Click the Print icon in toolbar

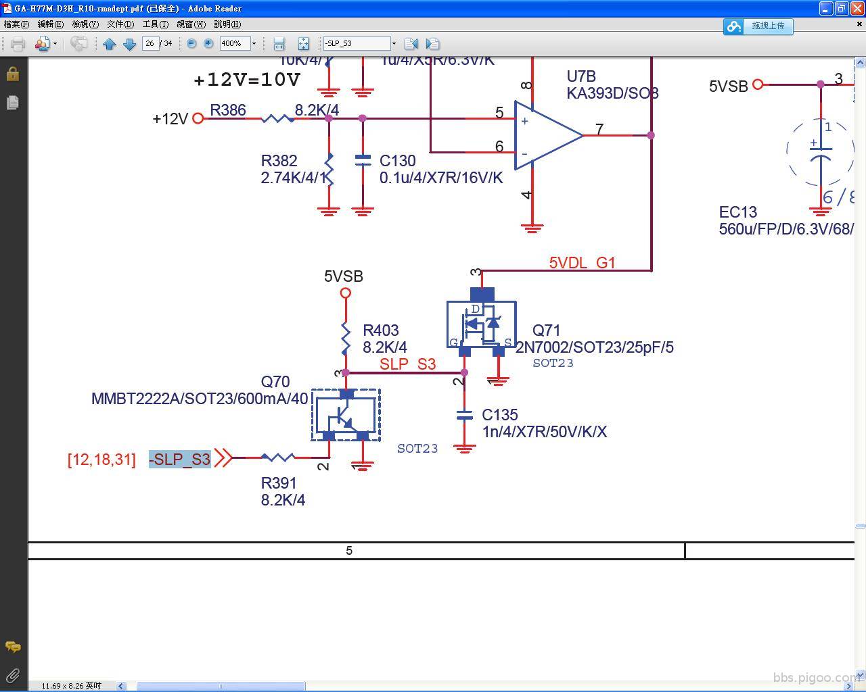pos(18,44)
